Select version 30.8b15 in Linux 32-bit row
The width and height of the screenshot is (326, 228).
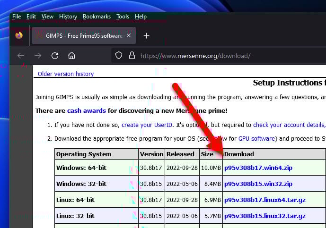tap(151, 216)
